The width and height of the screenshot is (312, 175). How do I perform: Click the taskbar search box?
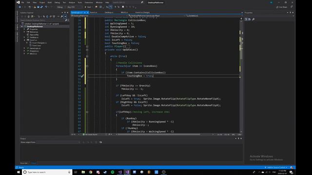coord(47,172)
